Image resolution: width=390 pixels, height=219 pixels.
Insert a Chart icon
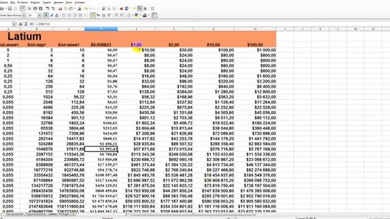(x=121, y=9)
